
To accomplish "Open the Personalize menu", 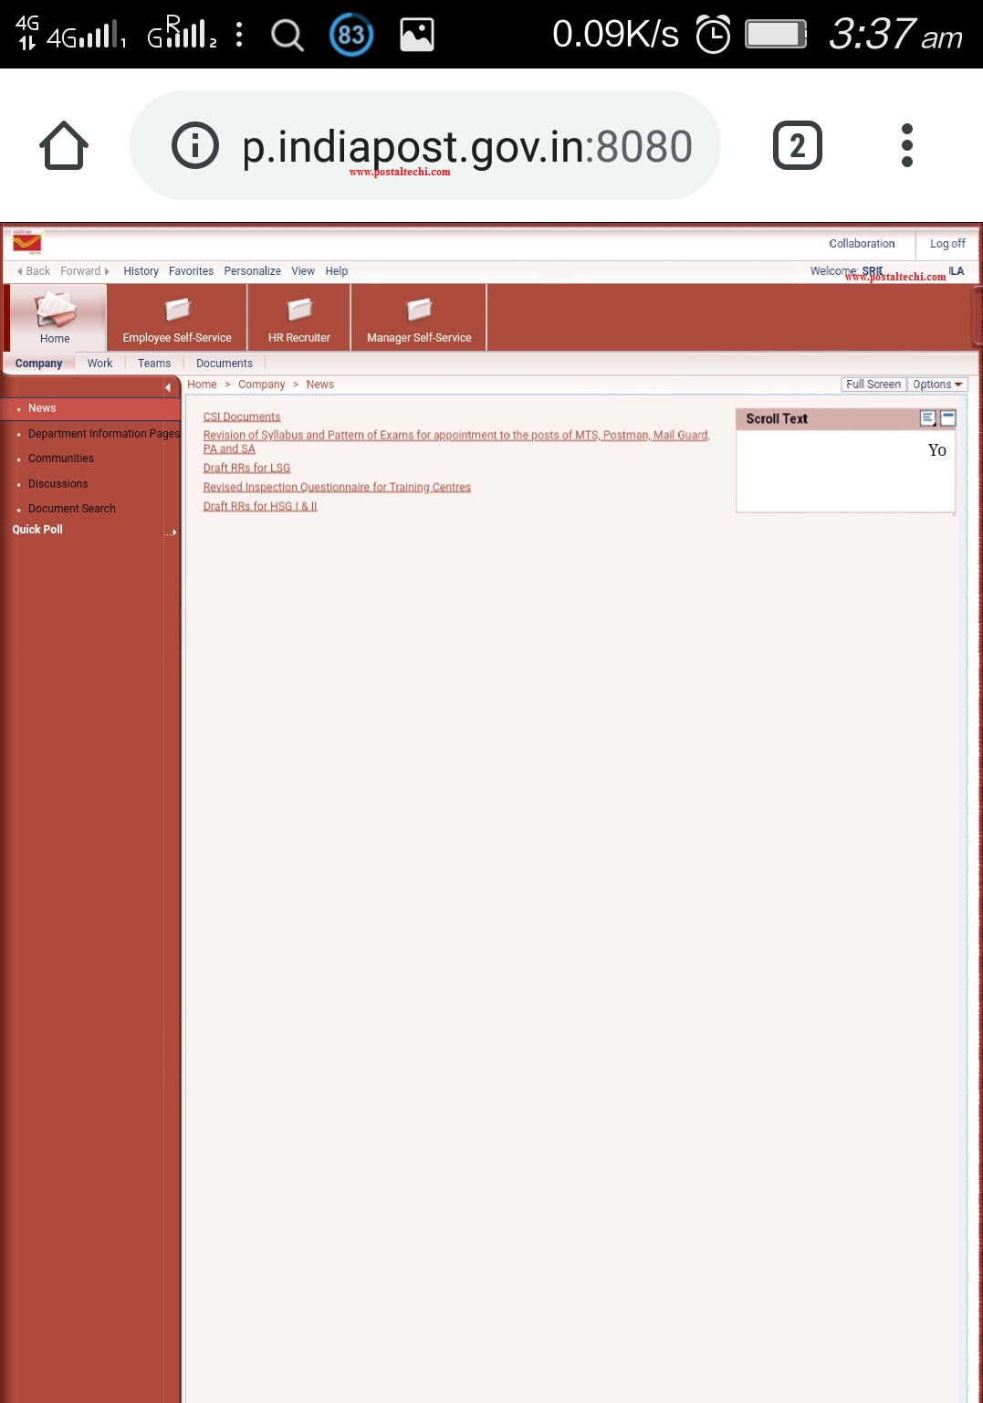I will pos(252,271).
